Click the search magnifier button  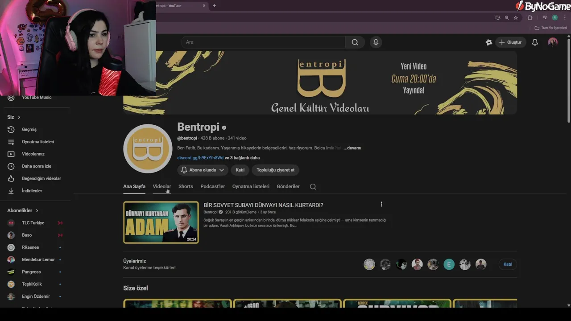[x=355, y=42]
